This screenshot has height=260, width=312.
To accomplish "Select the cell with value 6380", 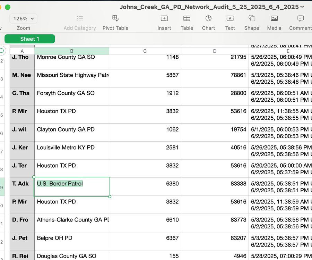I will 145,187.
